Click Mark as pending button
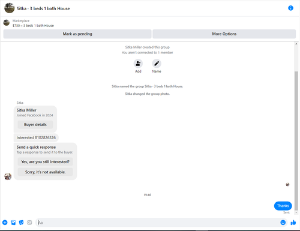This screenshot has height=231, width=300. [x=77, y=34]
